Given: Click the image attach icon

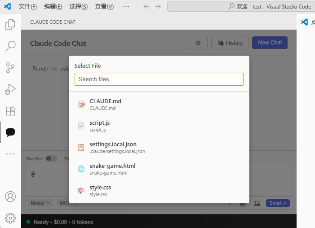Looking at the screenshot, I should coord(257,203).
